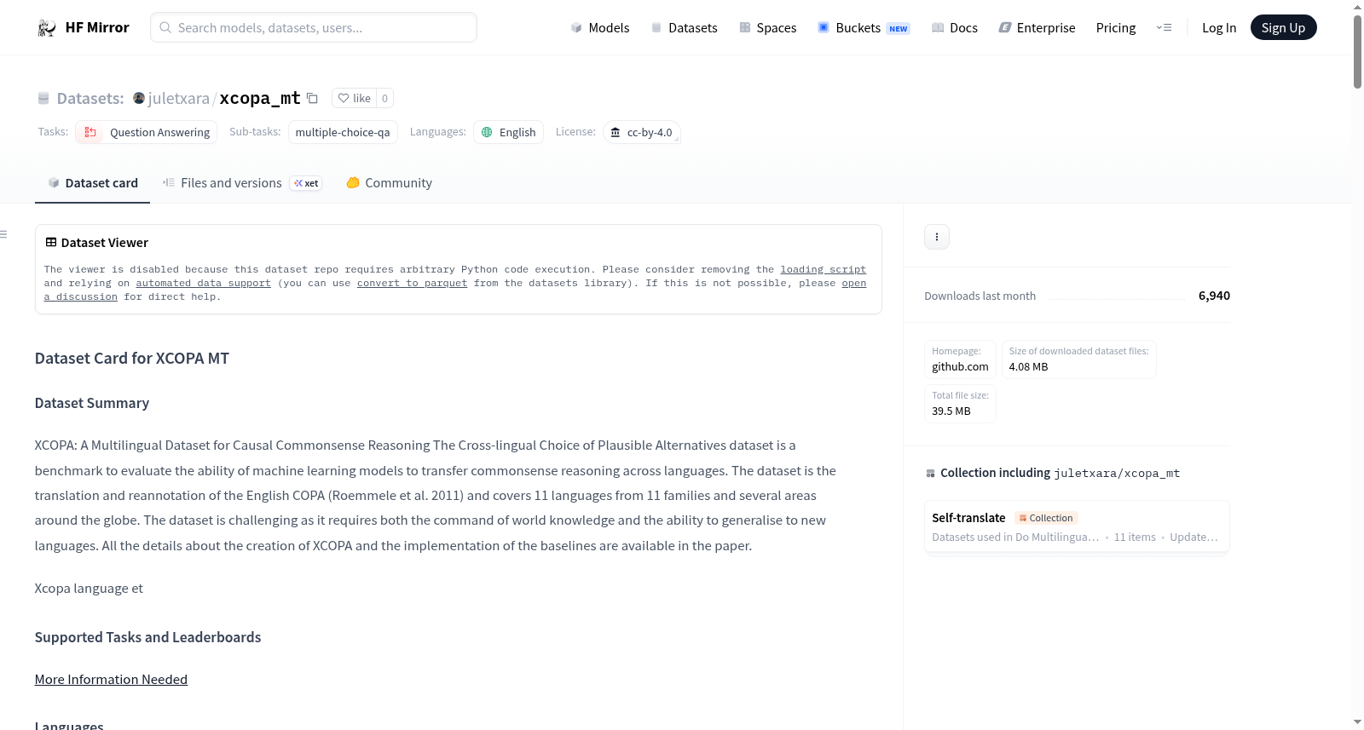The image size is (1364, 730).
Task: Click the Dataset Card for XCOPA MT heading
Action: click(x=132, y=359)
